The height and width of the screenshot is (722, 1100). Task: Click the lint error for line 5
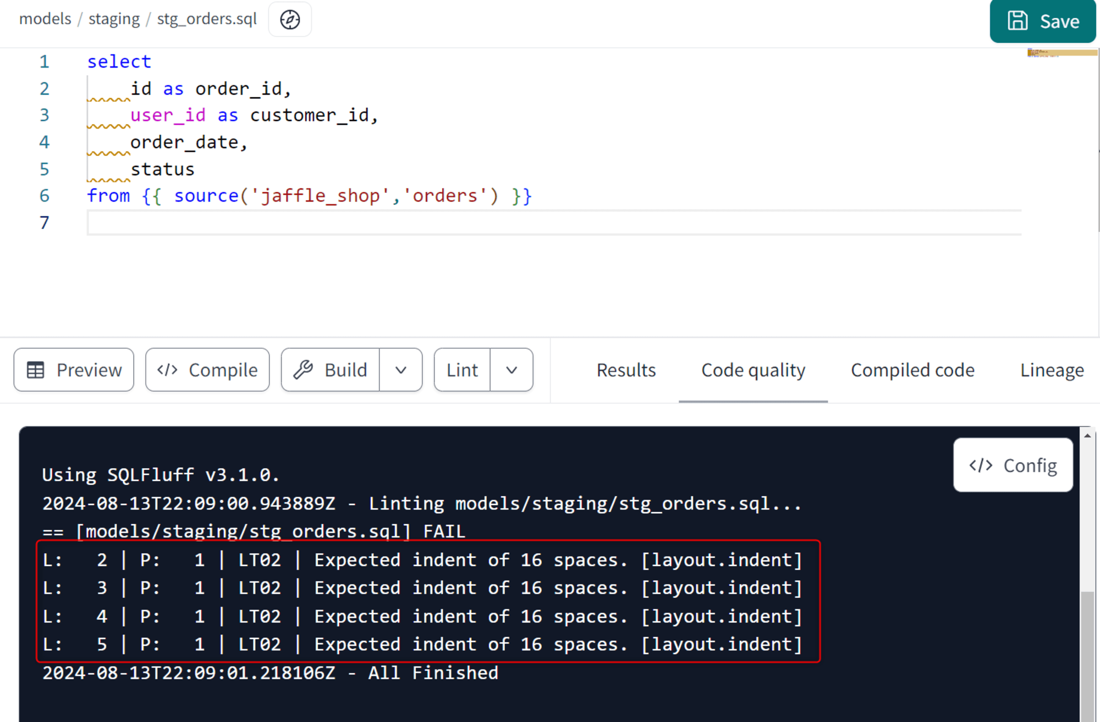tap(422, 645)
